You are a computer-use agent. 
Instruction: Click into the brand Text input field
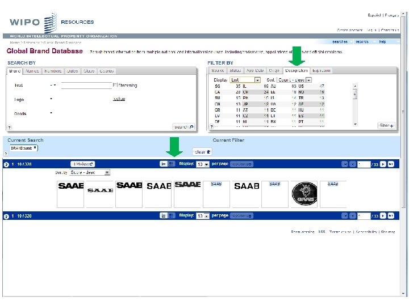(x=86, y=86)
